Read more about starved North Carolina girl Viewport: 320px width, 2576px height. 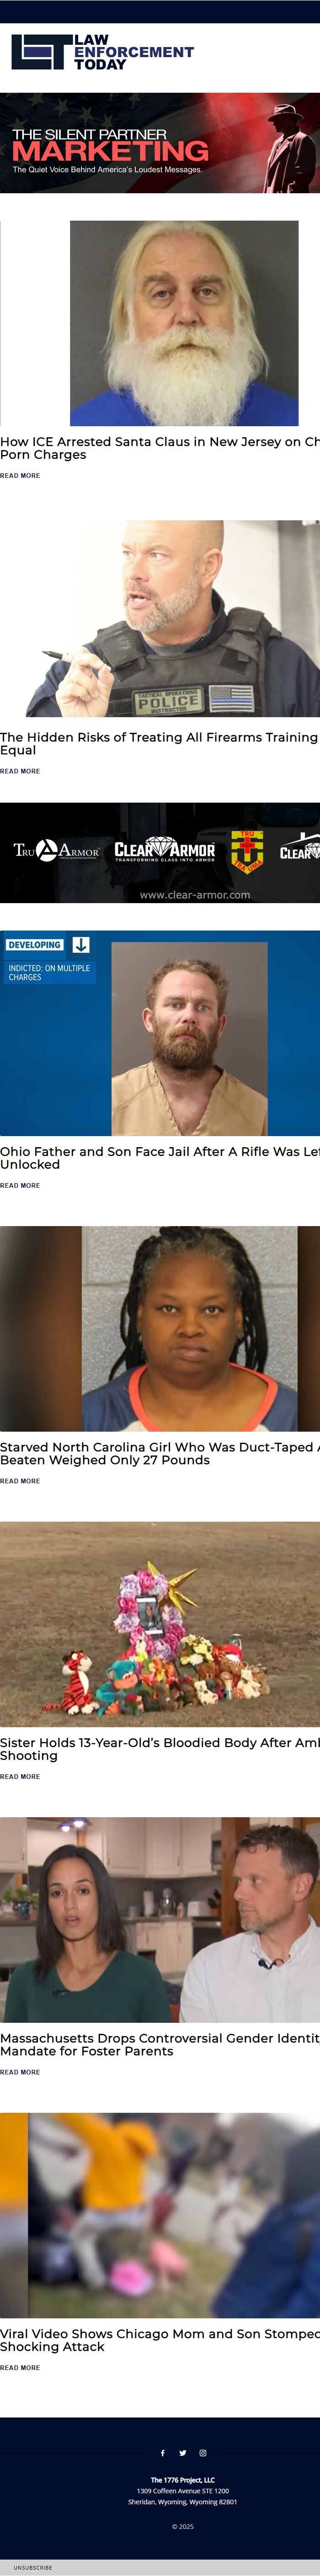[20, 1481]
